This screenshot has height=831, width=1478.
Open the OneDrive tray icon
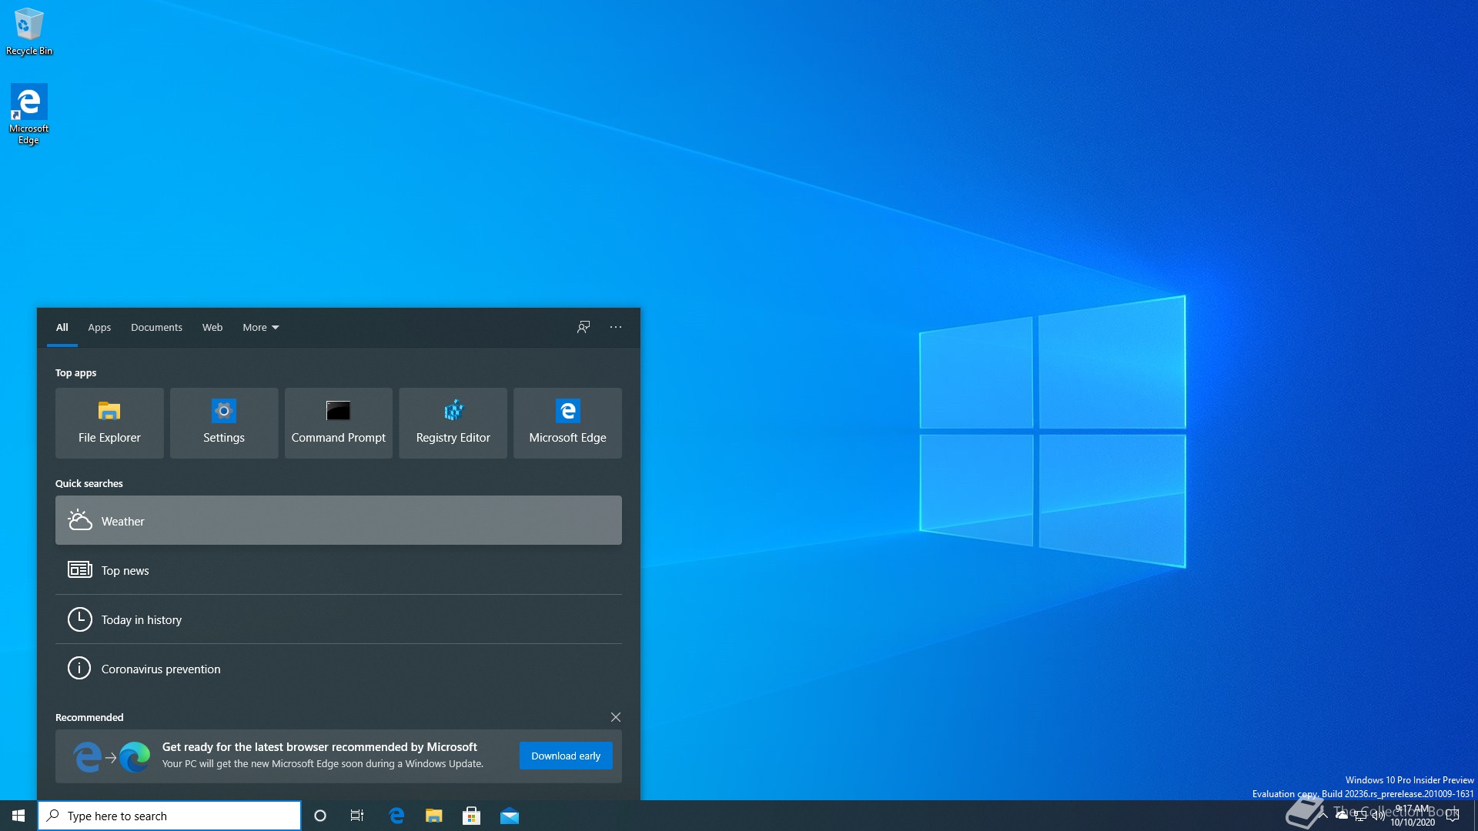1342,816
